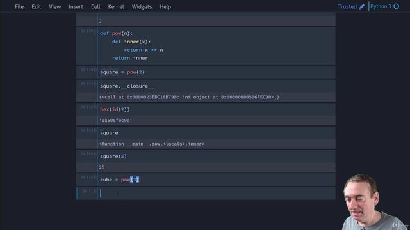Viewport: 410px width, 230px height.
Task: Click the 'return inner' line
Action: (x=130, y=58)
